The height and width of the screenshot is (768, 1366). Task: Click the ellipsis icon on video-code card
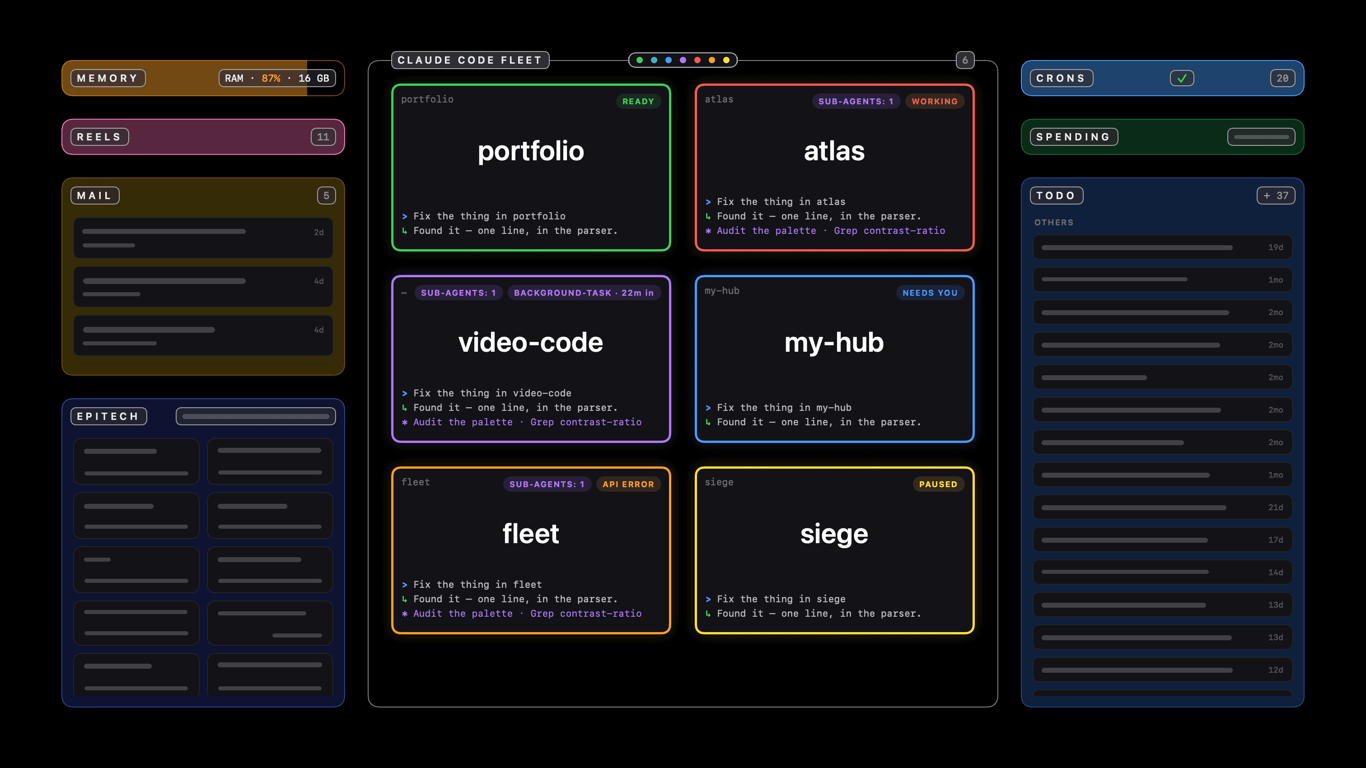pos(404,293)
